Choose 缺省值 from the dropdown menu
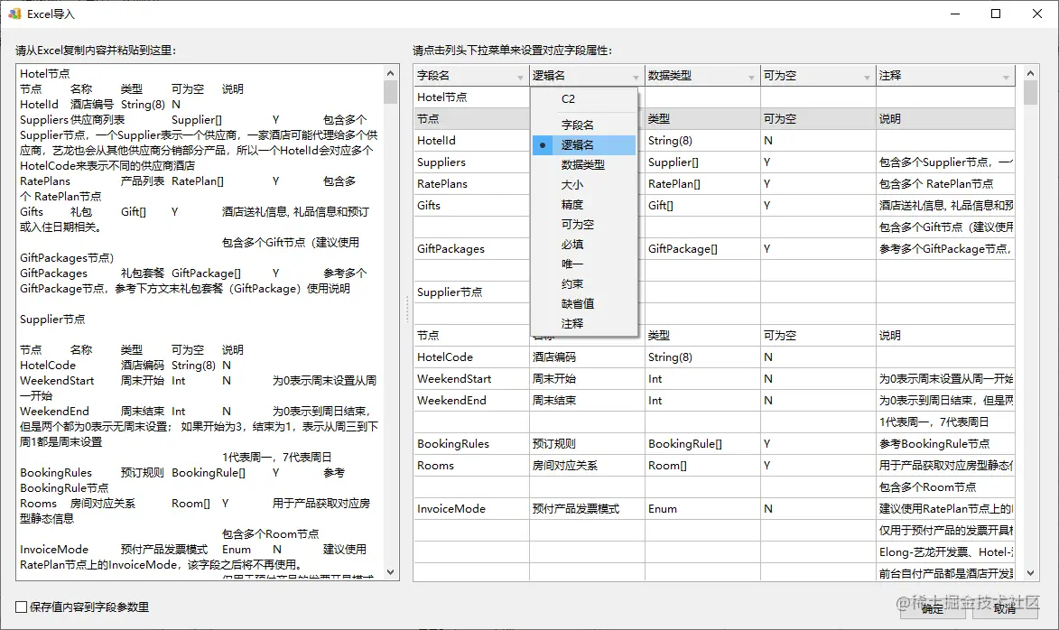This screenshot has width=1059, height=630. tap(584, 304)
